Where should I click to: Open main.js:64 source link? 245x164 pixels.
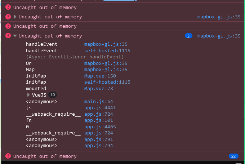tap(99, 102)
